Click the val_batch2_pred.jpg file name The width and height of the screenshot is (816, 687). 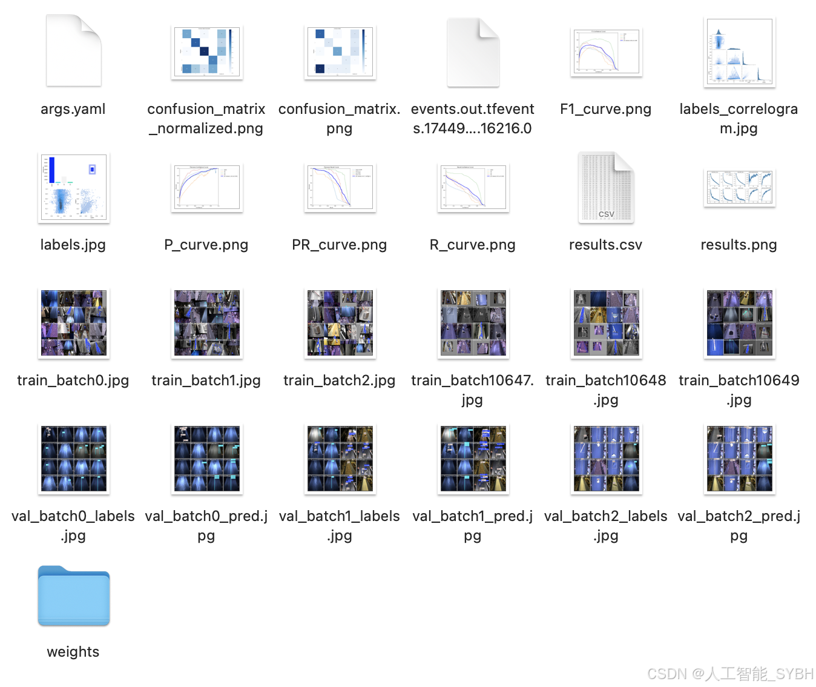[x=739, y=526]
